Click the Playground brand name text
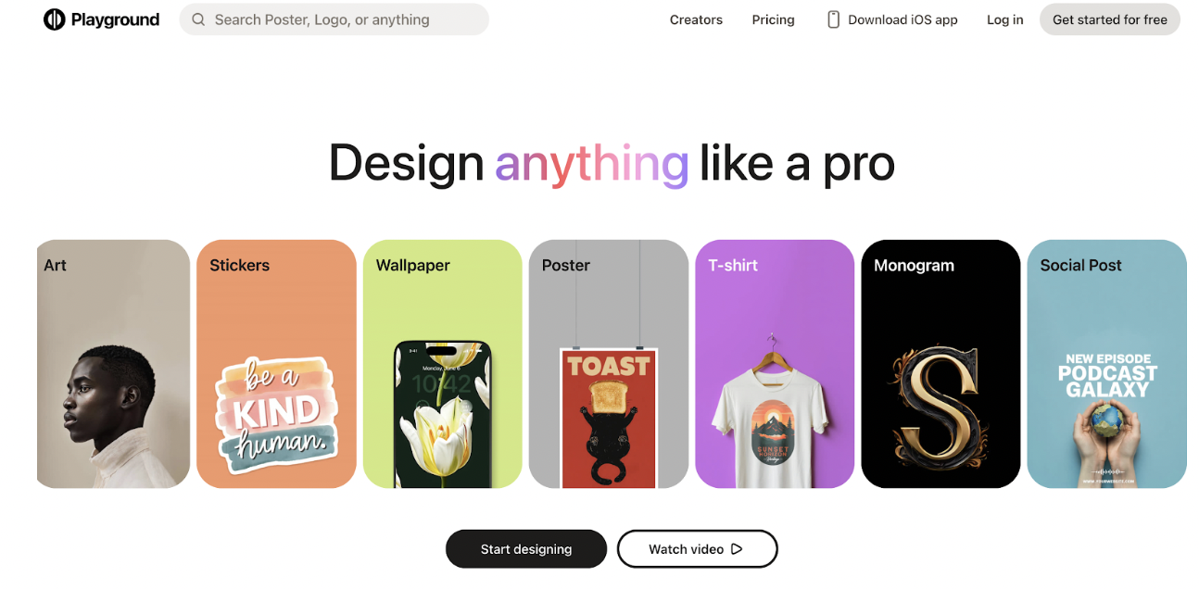 point(116,19)
